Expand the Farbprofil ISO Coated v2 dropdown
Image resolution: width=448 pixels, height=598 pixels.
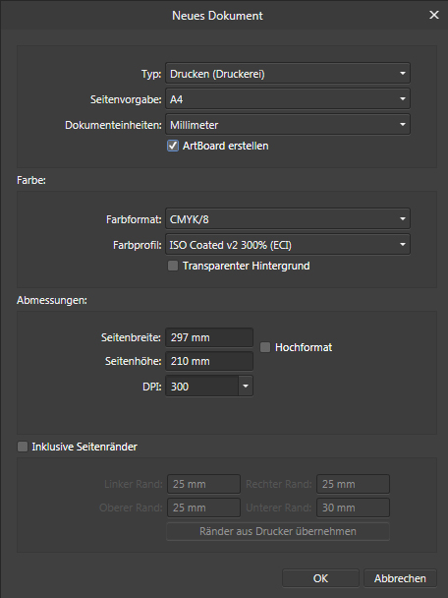[288, 245]
